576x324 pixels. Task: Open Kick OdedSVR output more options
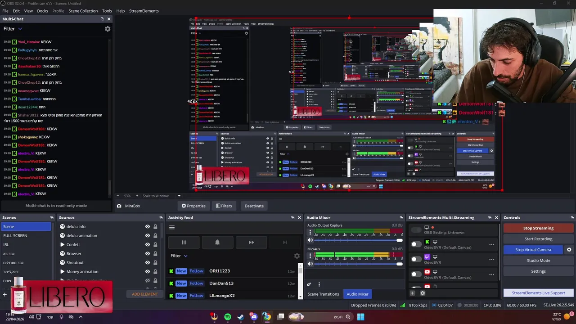491,244
